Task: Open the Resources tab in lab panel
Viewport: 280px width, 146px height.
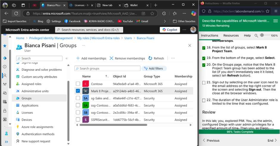Action: click(x=231, y=35)
